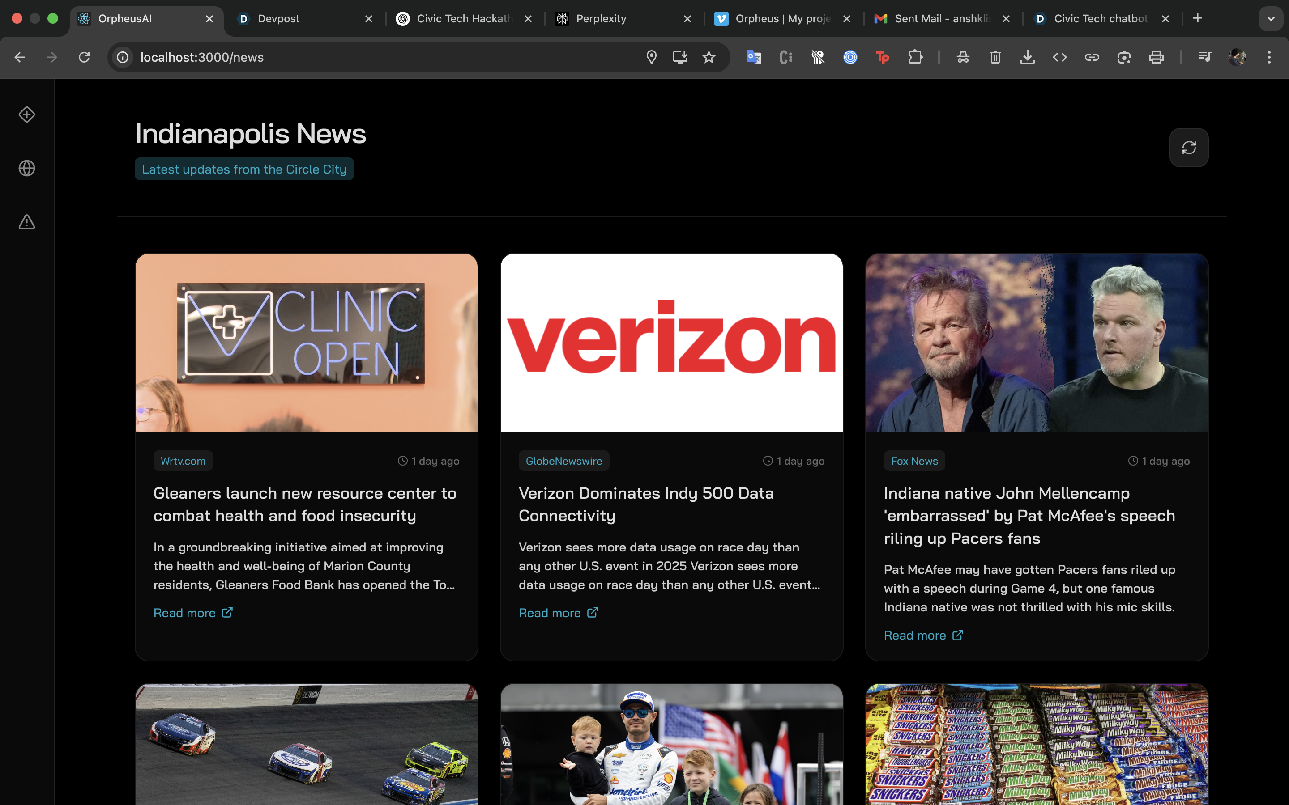Click the location pin icon in address bar
This screenshot has height=805, width=1289.
pyautogui.click(x=651, y=57)
